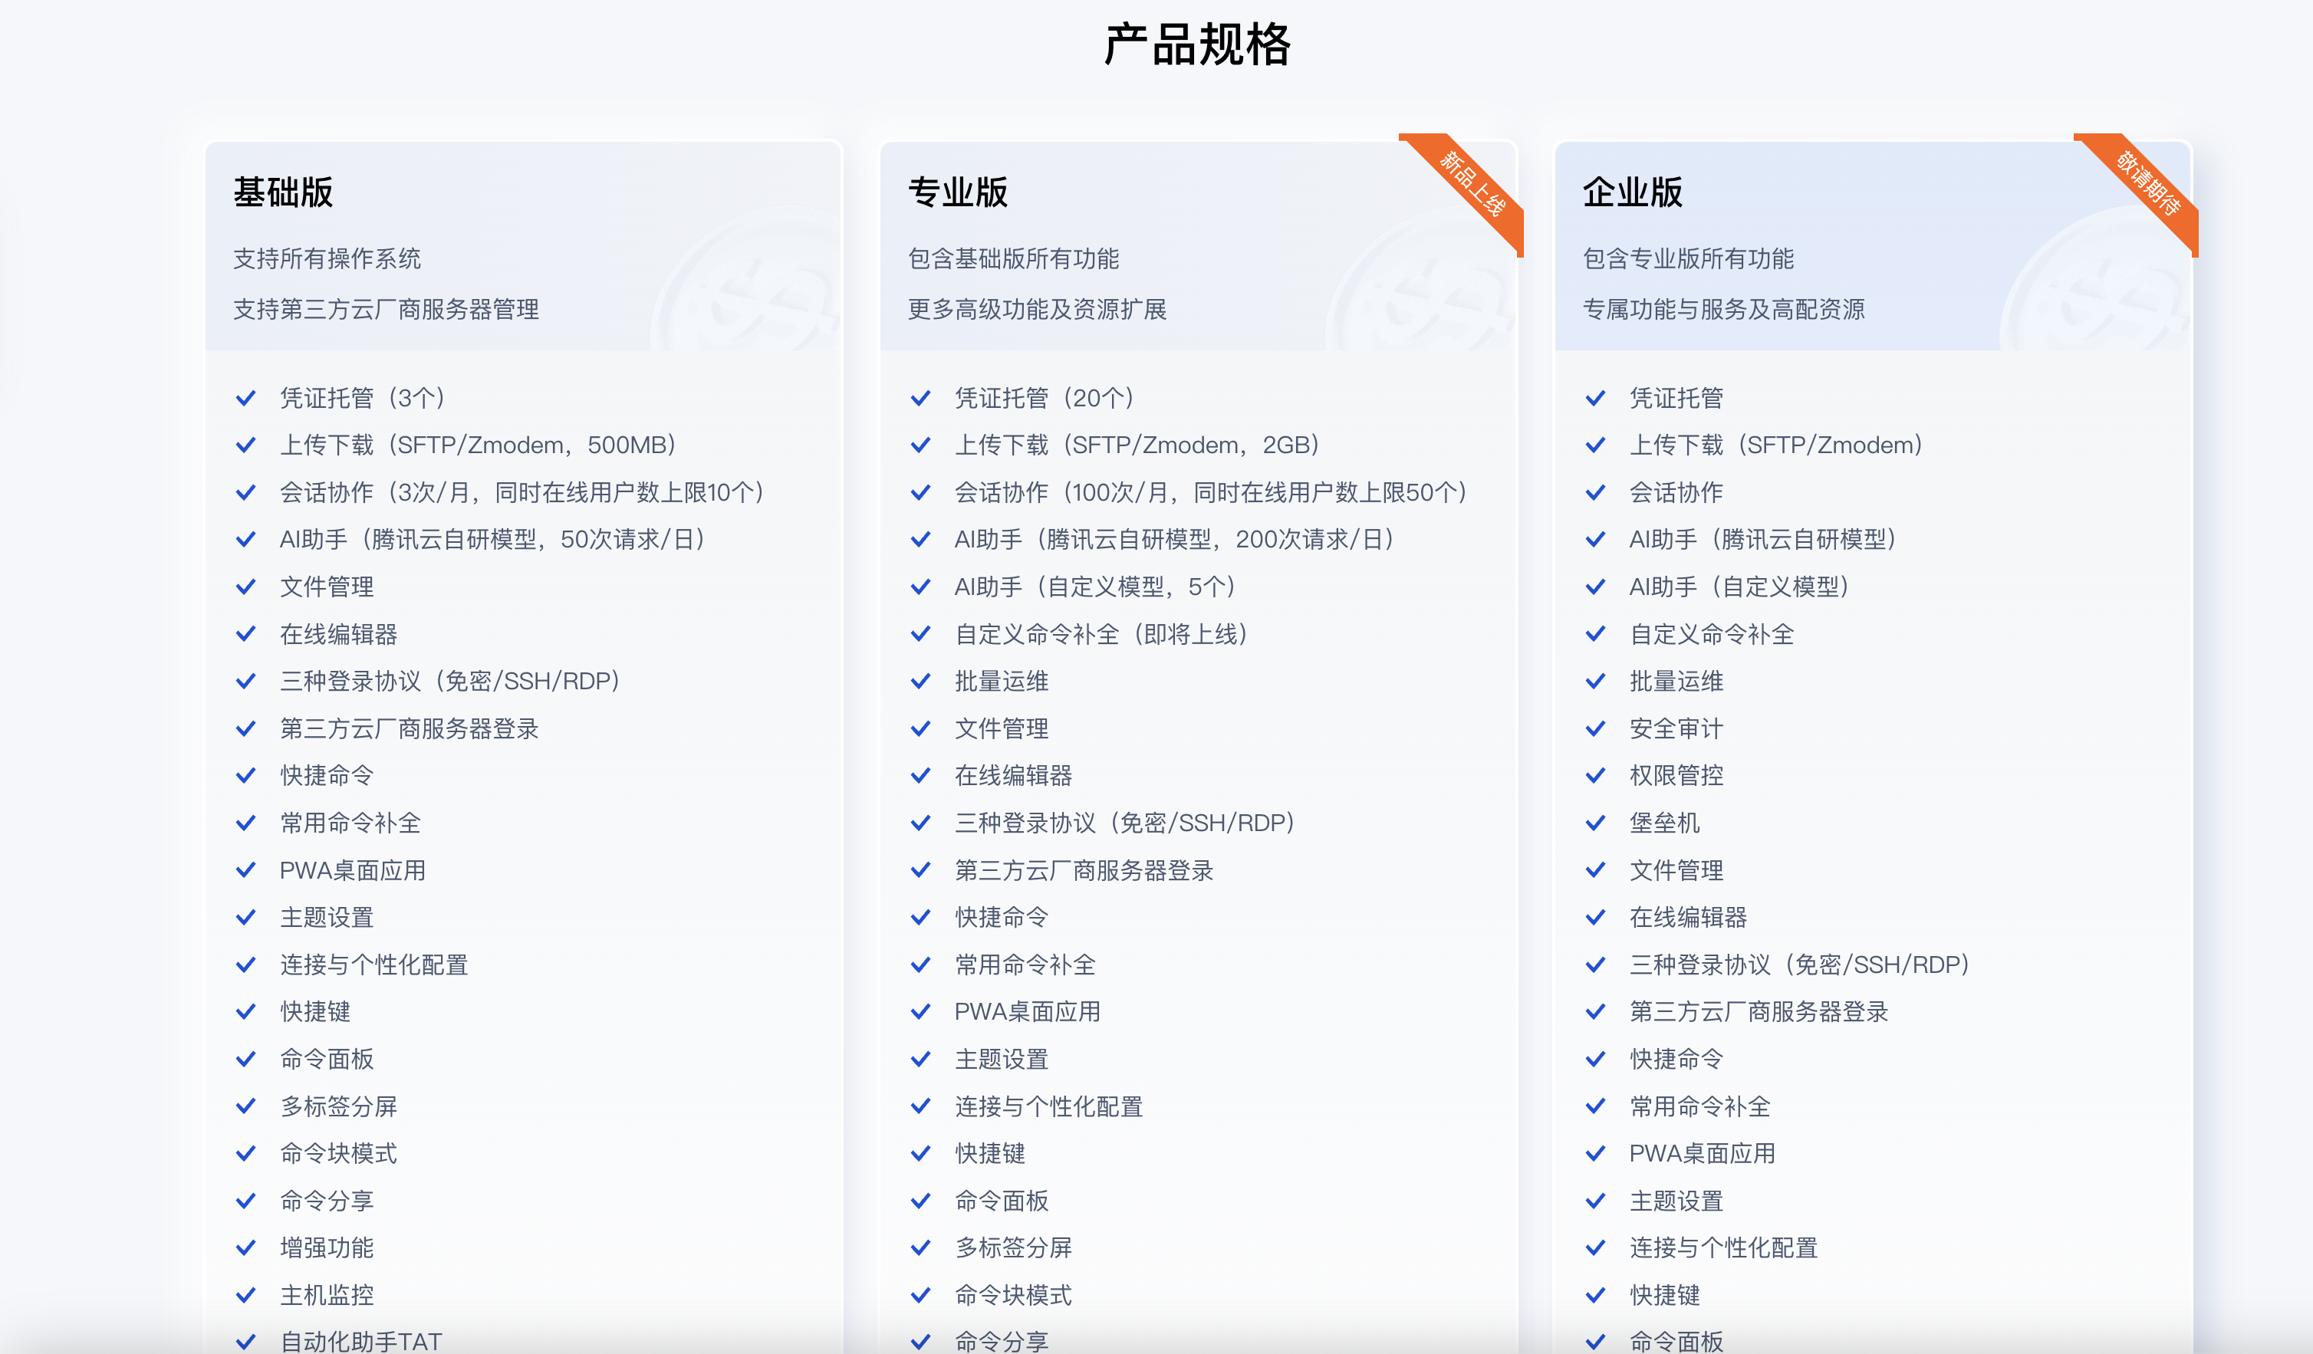Click 主题设置 in the 专业版 list
Screen dimensions: 2313x1354
tap(1002, 1059)
